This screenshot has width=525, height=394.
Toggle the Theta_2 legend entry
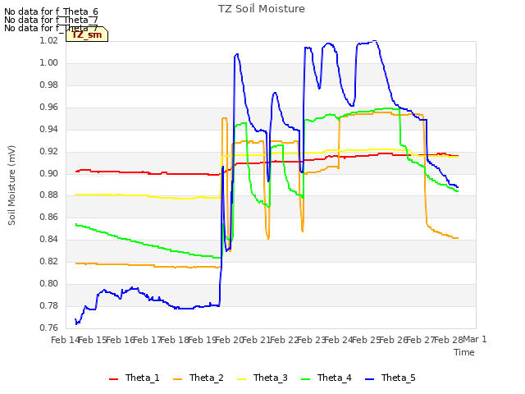pos(199,378)
